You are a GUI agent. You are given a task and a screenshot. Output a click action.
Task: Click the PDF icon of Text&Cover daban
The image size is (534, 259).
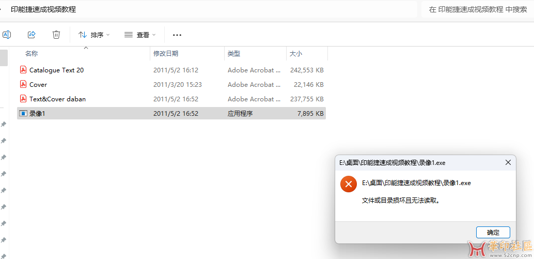coord(23,99)
